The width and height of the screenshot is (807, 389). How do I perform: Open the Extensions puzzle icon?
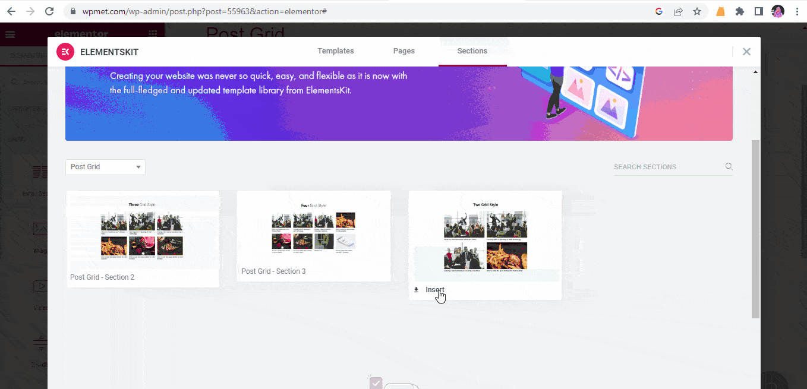[x=740, y=11]
